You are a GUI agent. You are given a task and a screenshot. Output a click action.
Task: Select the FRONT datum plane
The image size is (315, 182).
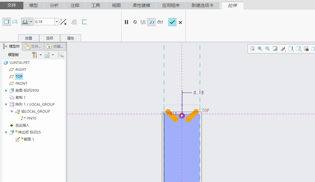(21, 84)
